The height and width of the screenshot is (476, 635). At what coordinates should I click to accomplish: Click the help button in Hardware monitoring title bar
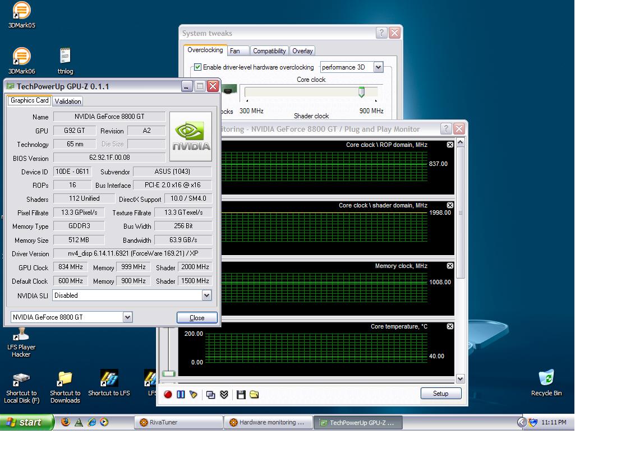click(446, 129)
